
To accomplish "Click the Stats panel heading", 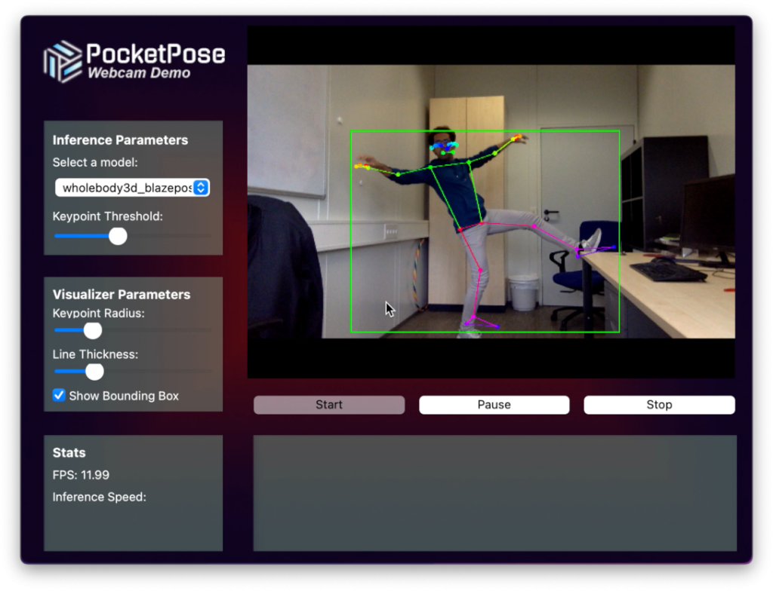I will (69, 453).
